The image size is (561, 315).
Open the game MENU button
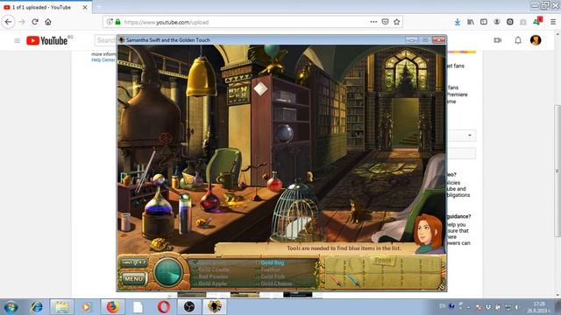click(x=133, y=278)
